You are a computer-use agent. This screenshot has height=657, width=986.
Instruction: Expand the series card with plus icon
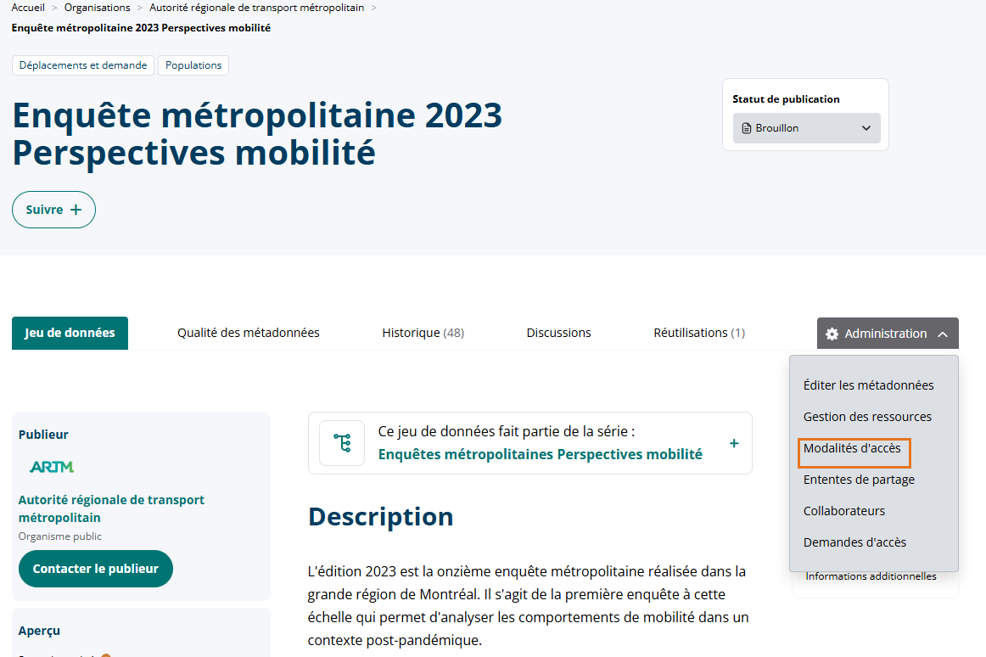point(734,444)
